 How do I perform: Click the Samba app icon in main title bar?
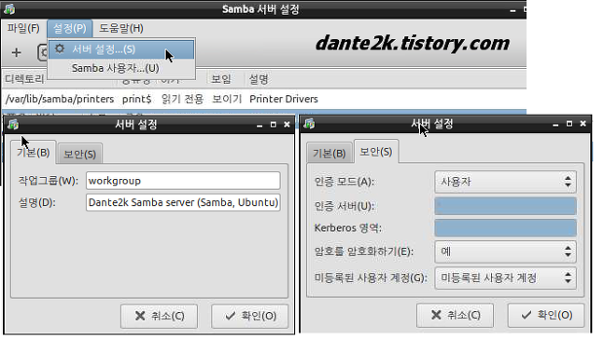9,9
